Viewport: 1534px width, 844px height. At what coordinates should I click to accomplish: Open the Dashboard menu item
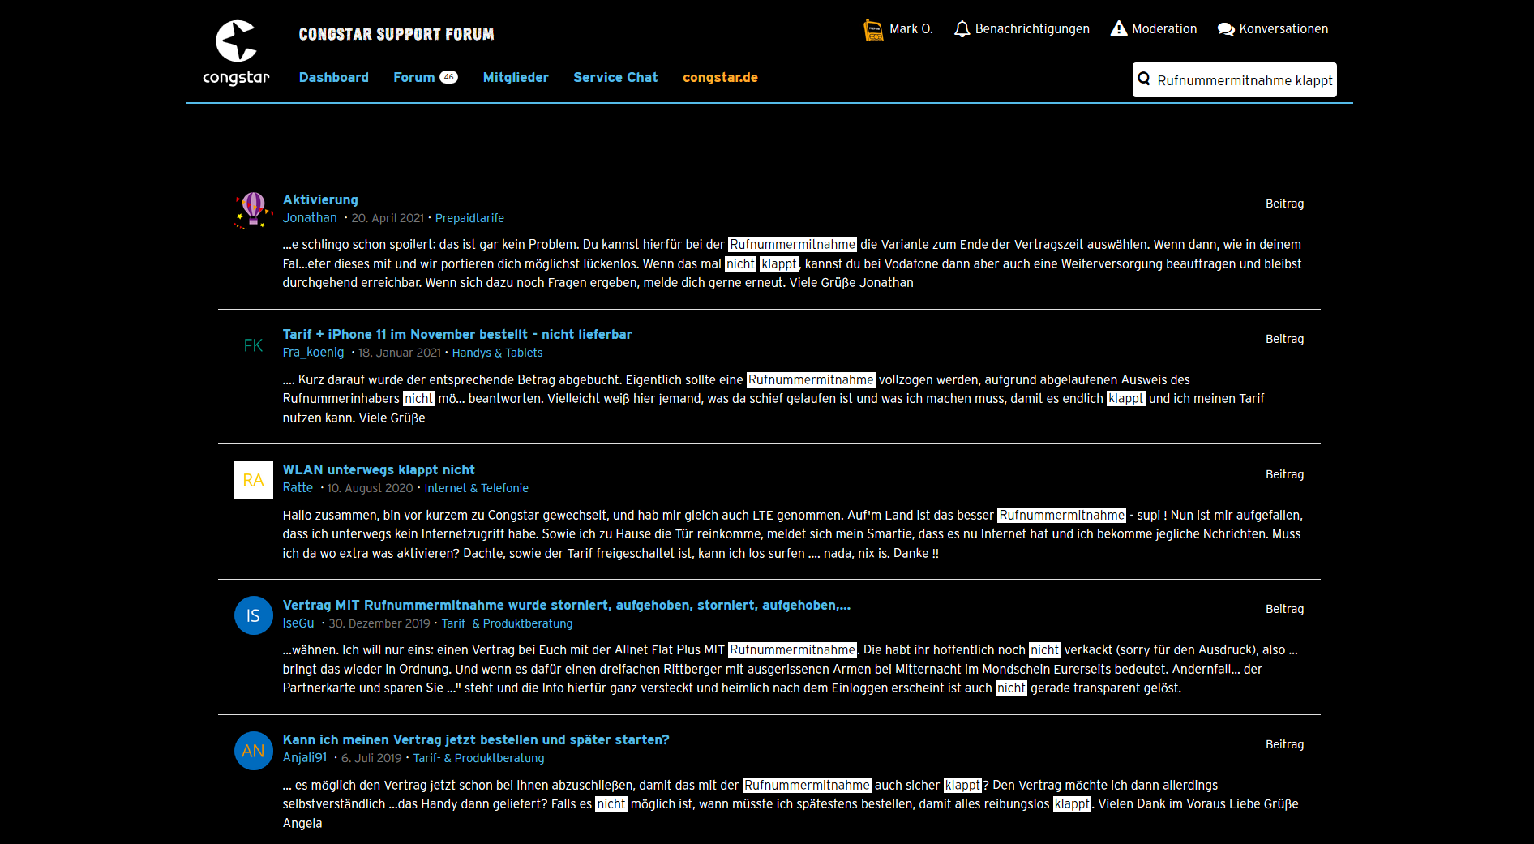click(333, 77)
